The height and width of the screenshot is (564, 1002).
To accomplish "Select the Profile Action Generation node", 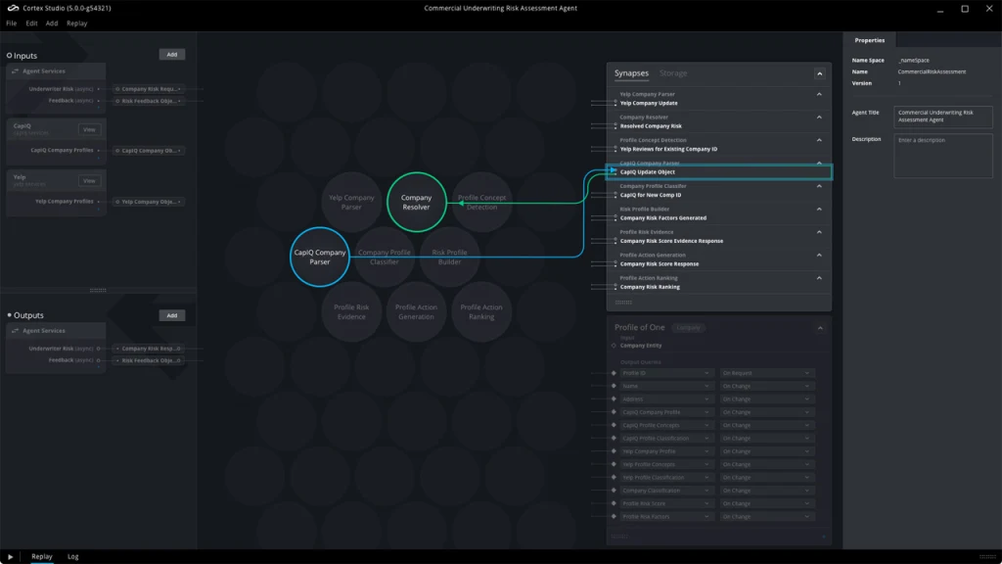I will click(416, 313).
